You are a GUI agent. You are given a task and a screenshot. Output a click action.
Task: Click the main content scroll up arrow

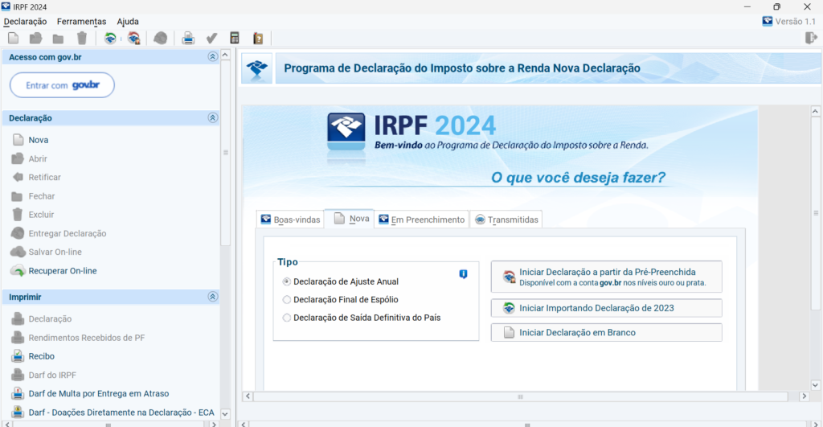click(x=815, y=111)
